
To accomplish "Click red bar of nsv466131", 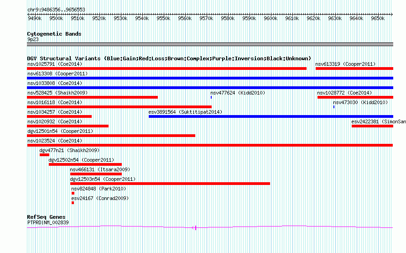I will coord(96,174).
